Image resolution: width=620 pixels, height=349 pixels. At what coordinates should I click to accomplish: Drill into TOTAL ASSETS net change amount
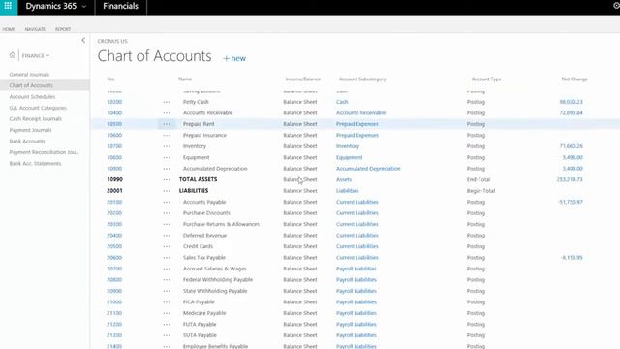(x=570, y=179)
